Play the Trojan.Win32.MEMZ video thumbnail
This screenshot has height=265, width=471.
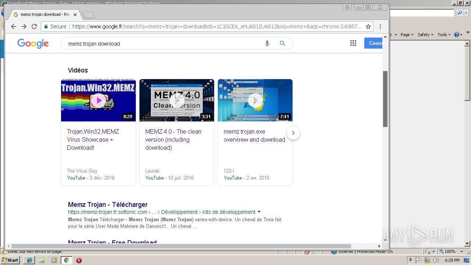[98, 100]
